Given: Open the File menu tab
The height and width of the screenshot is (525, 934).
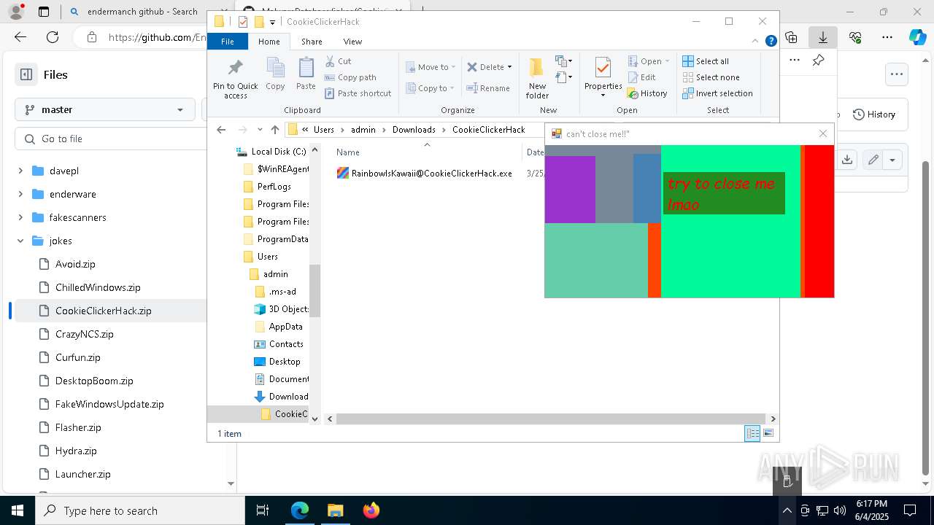Looking at the screenshot, I should coord(228,42).
